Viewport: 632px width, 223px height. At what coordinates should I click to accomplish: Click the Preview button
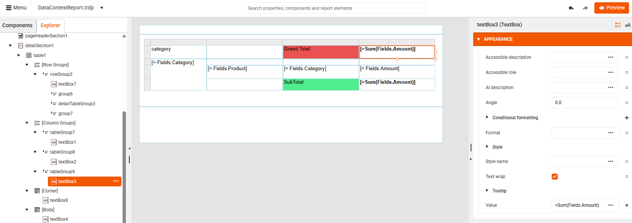click(612, 8)
